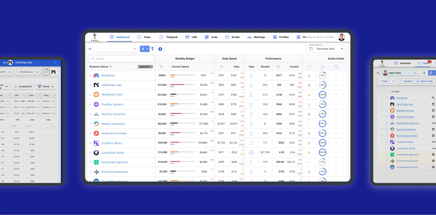Open the MediSprout Care link in dashboard table
The height and width of the screenshot is (215, 436).
(x=112, y=95)
